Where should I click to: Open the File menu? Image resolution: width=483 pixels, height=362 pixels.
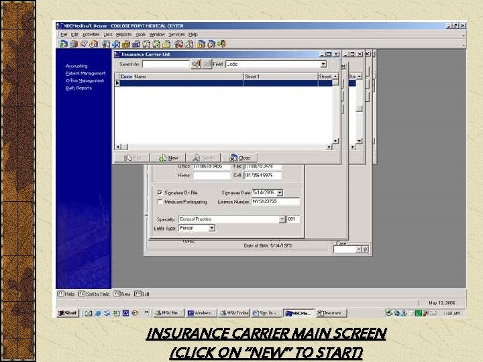click(64, 34)
